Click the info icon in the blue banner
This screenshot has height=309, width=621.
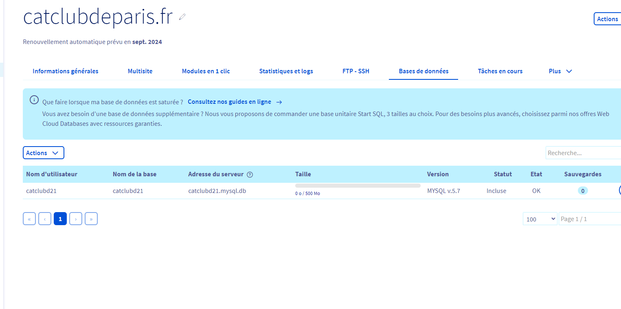pyautogui.click(x=34, y=100)
